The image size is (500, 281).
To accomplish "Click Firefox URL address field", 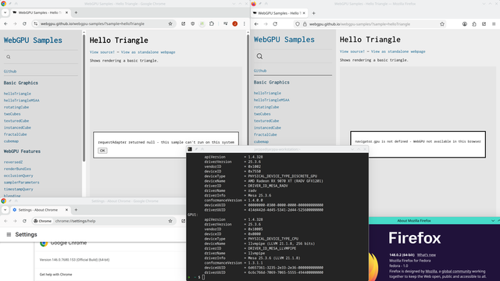I will click(x=370, y=24).
